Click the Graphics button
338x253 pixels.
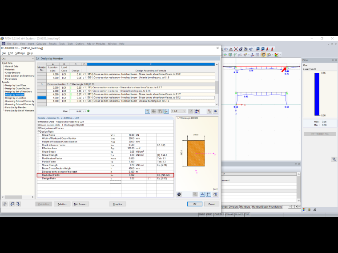[x=117, y=204]
